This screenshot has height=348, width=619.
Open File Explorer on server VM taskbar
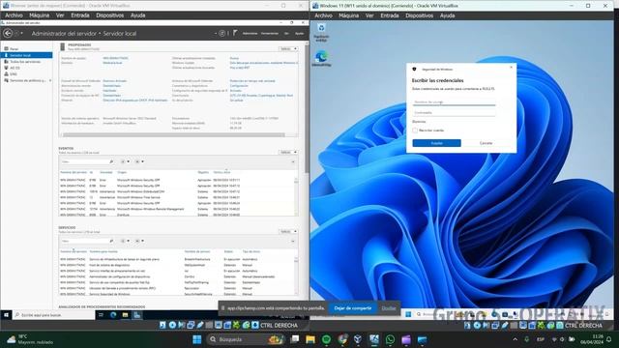[125, 315]
